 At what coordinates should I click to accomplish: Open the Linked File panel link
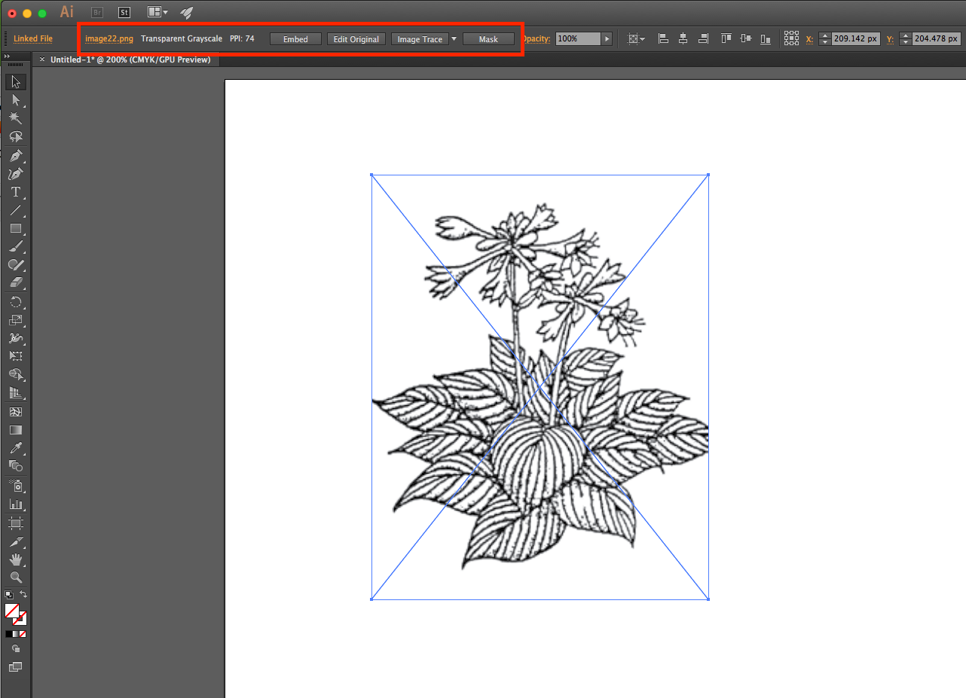(x=33, y=38)
